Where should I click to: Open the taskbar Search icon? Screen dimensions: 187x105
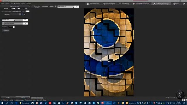pos(7,103)
